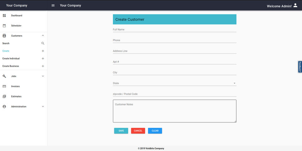Screen dimensions: 302x151
Task: Click the plus icon beside Create Business
Action: point(43,66)
